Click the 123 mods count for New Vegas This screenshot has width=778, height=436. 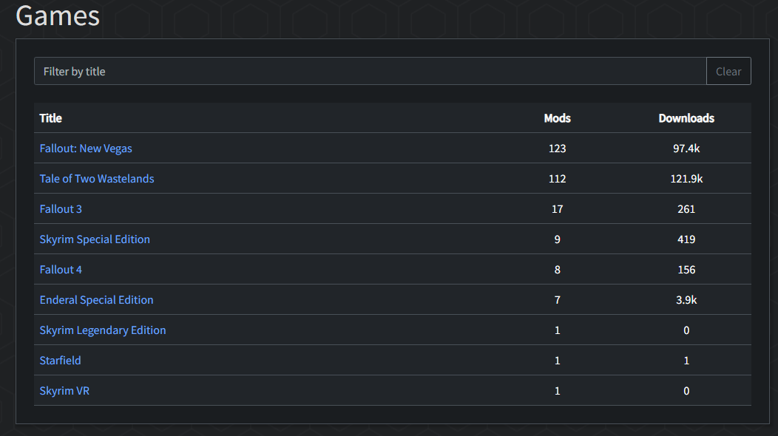point(557,149)
